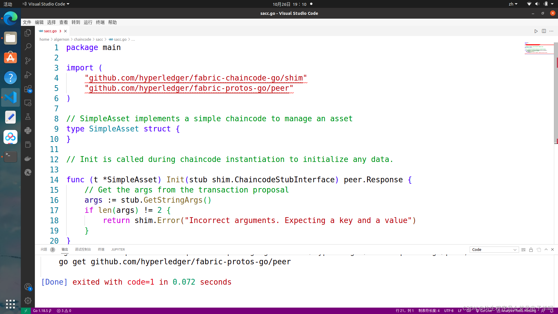Open the Testing flask view
Viewport: 558px width, 314px height.
(28, 117)
